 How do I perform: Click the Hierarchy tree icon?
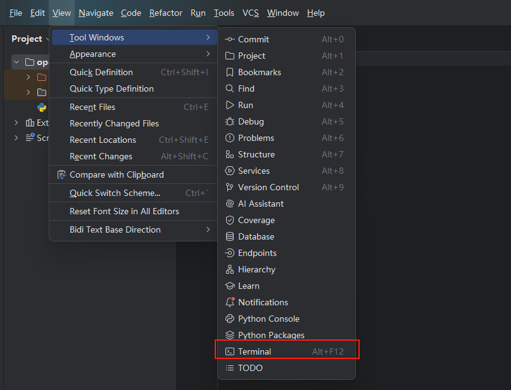[230, 269]
